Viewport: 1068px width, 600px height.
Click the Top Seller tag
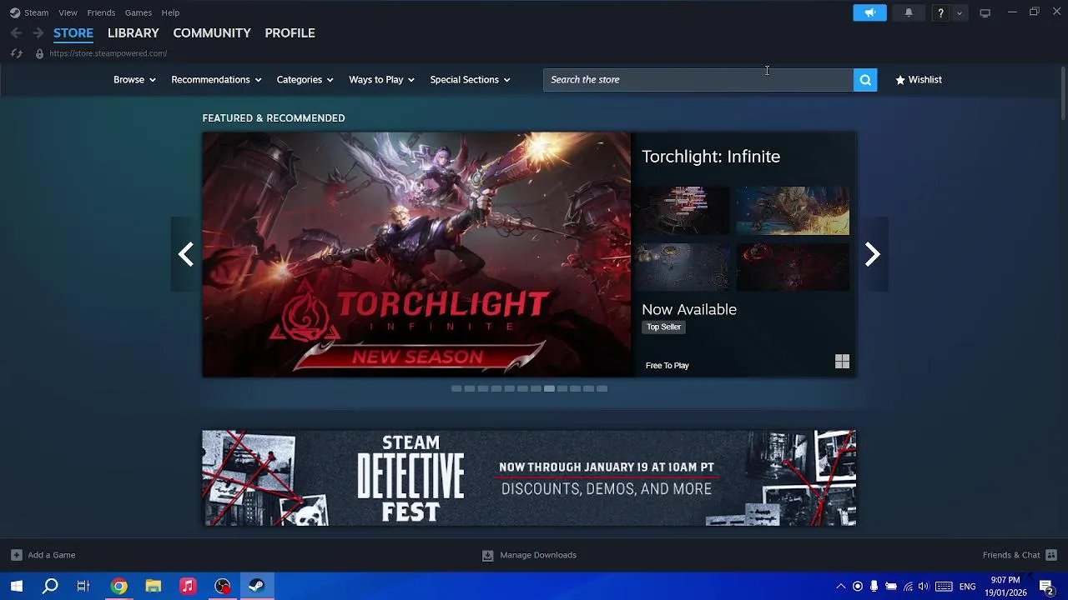click(664, 327)
